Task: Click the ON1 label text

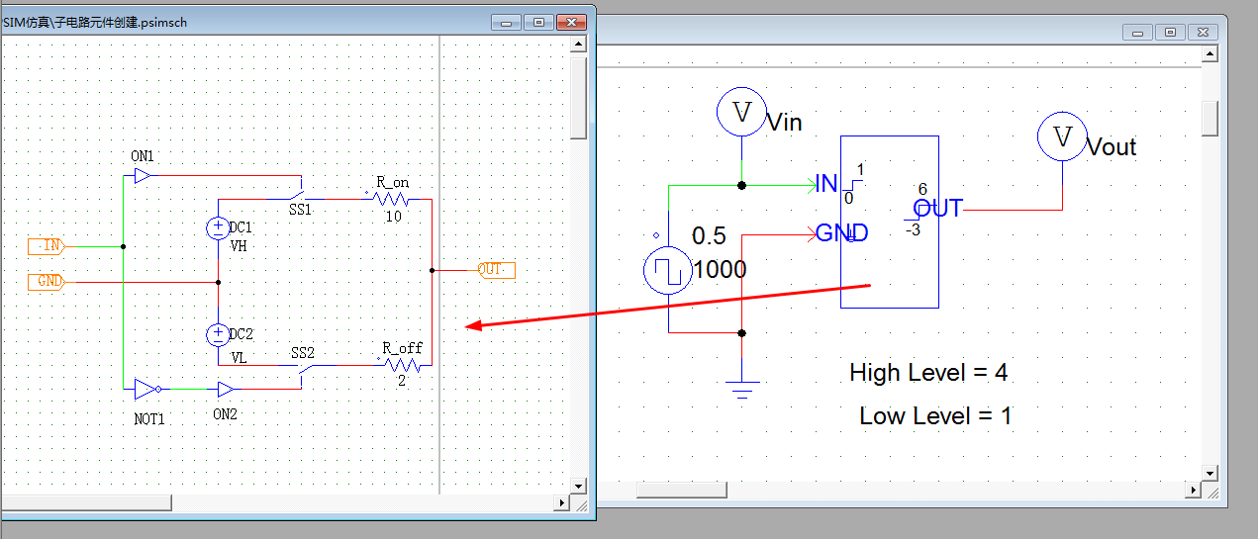Action: tap(143, 156)
